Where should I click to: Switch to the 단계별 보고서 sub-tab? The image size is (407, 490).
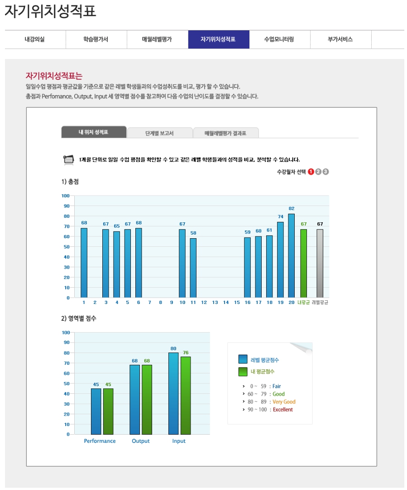click(x=159, y=133)
